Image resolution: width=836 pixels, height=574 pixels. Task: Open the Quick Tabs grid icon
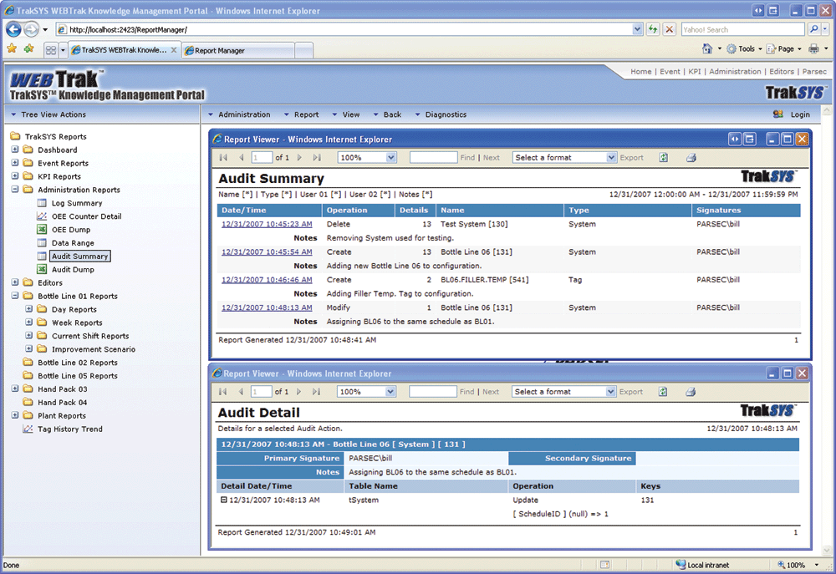pyautogui.click(x=51, y=50)
